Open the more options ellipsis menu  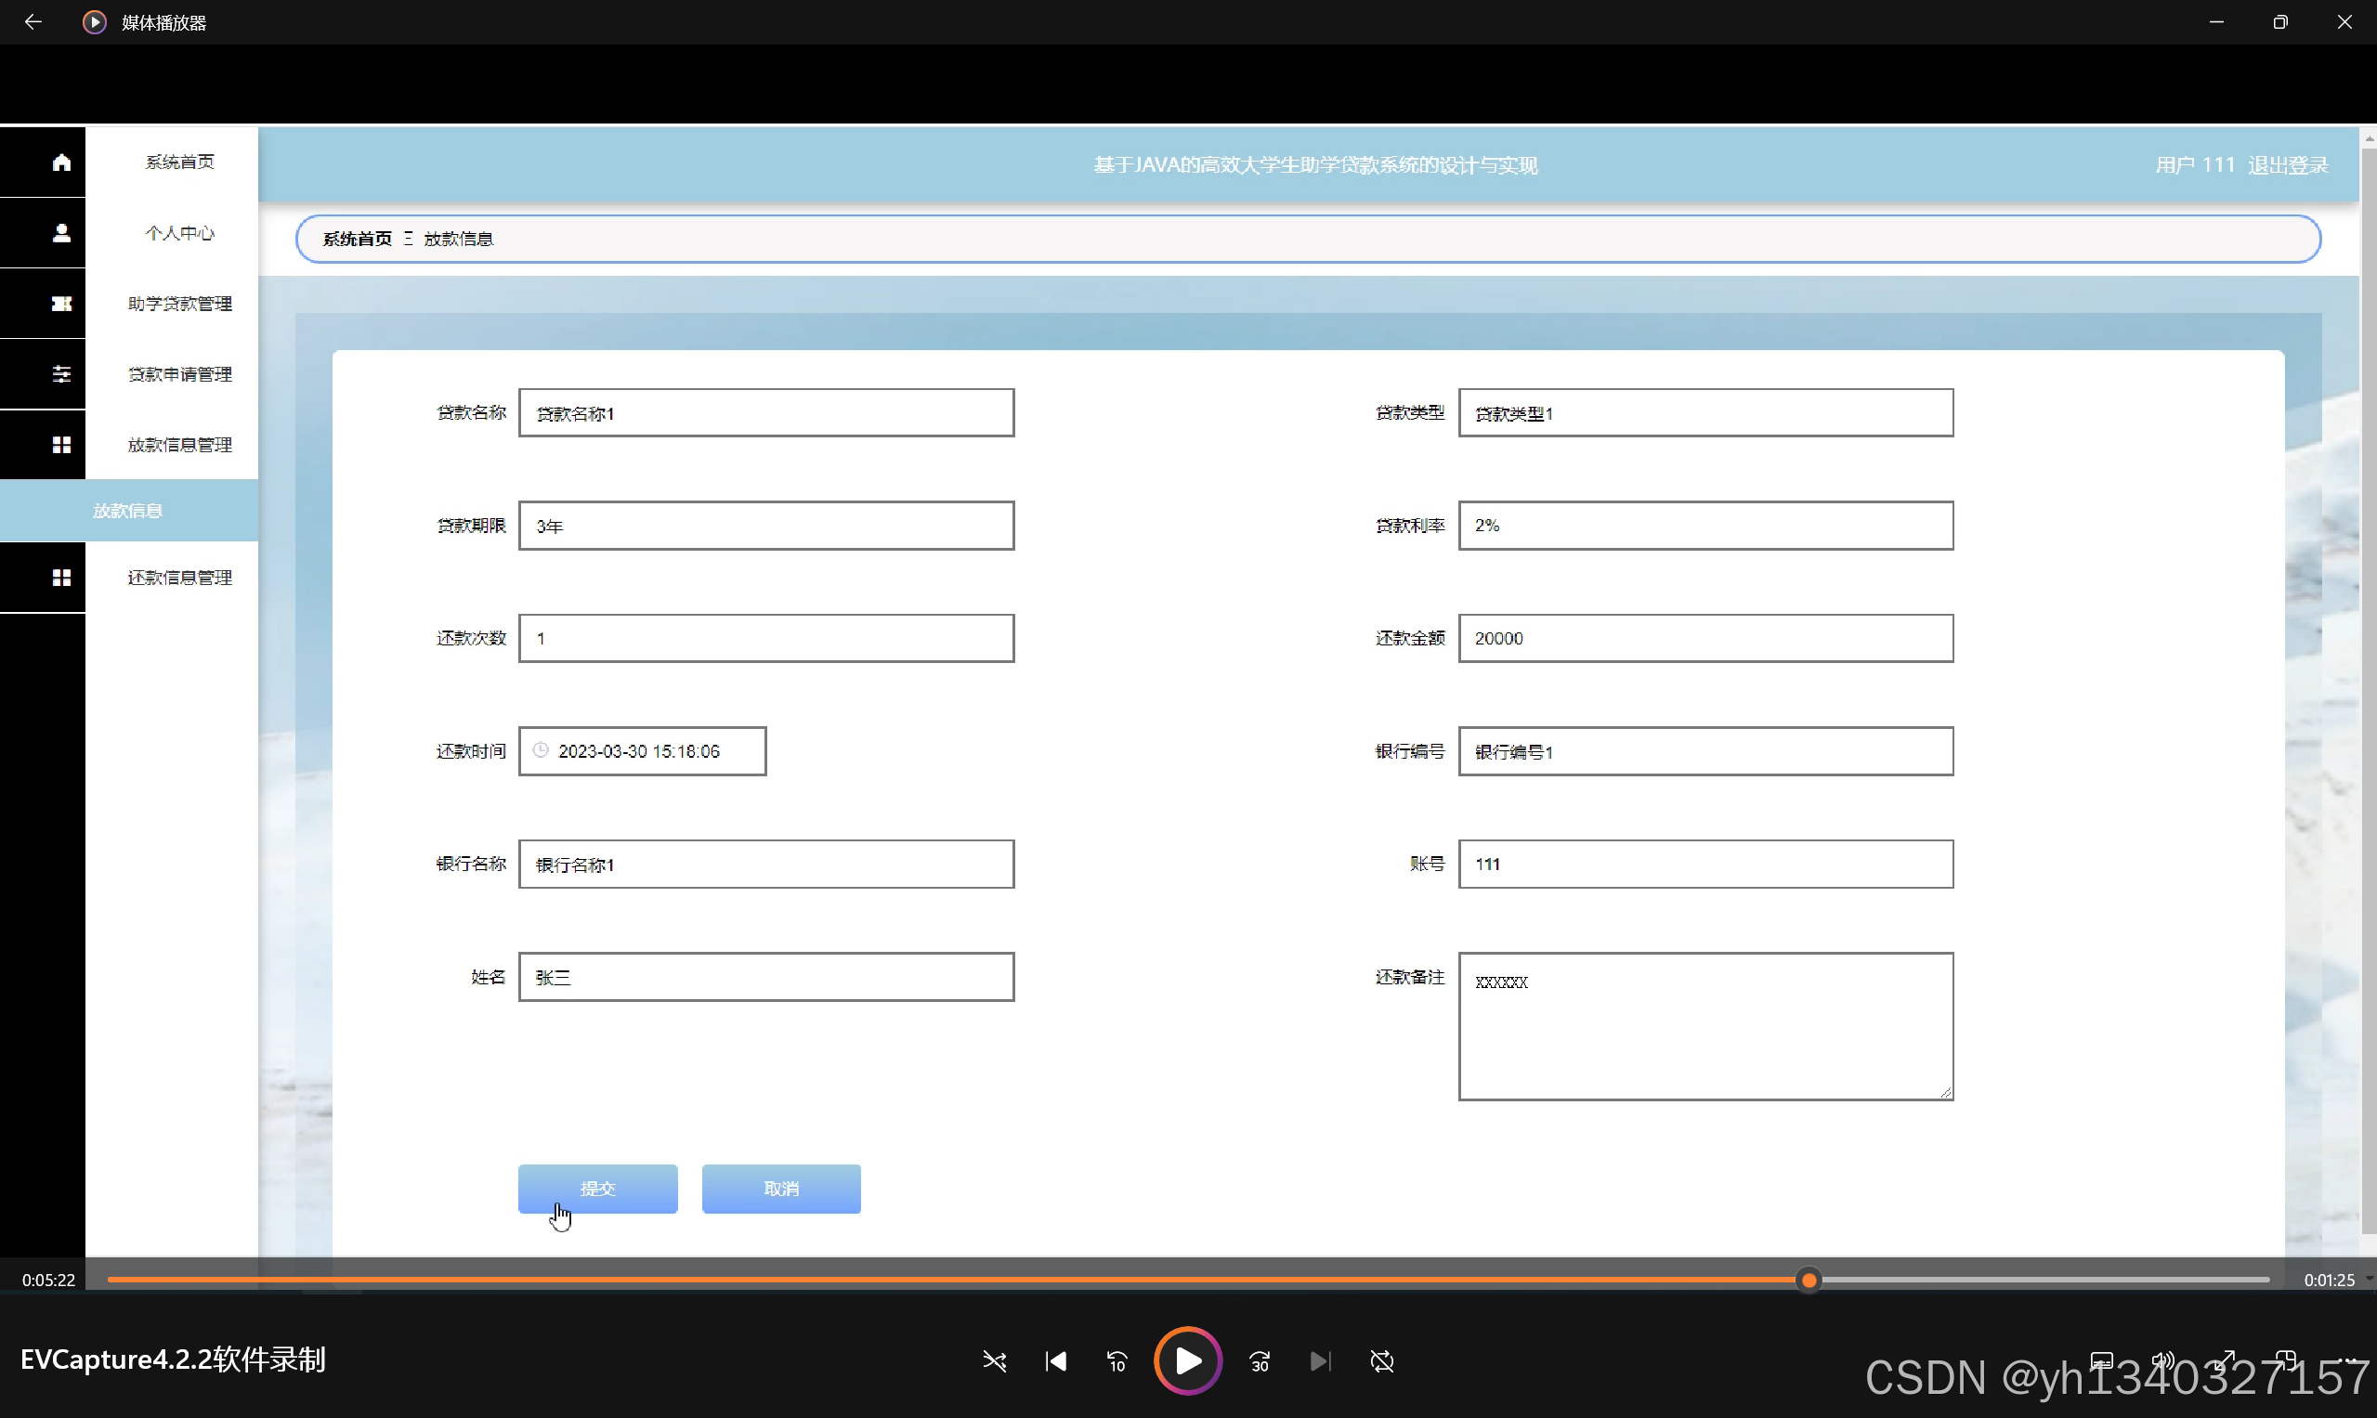(2347, 1360)
